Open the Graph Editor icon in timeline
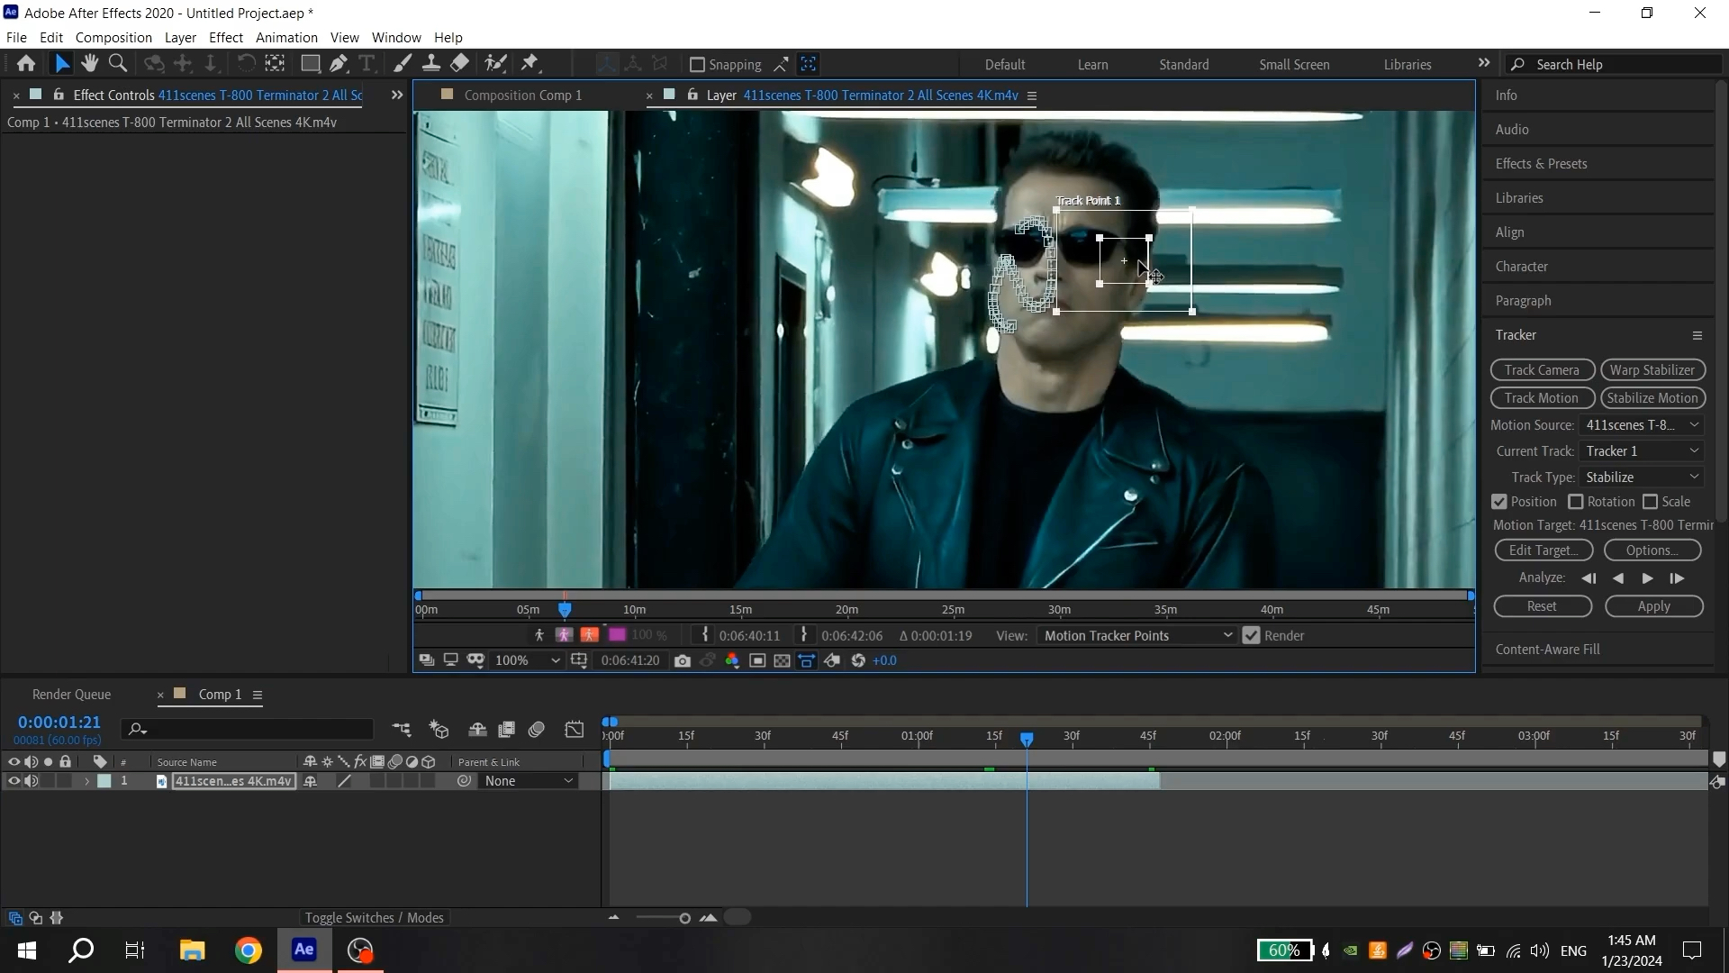The width and height of the screenshot is (1729, 973). [x=575, y=730]
